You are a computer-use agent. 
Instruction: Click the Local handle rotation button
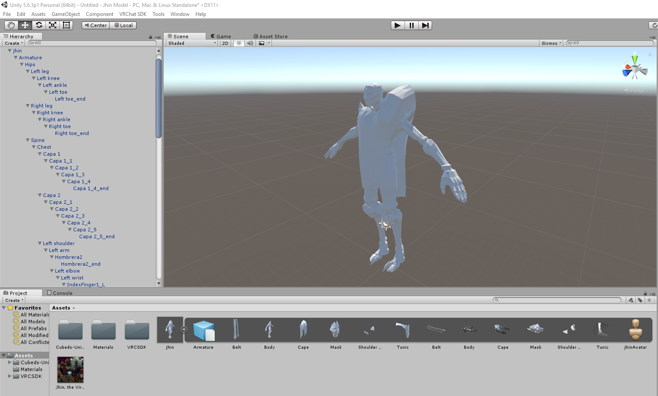click(123, 25)
